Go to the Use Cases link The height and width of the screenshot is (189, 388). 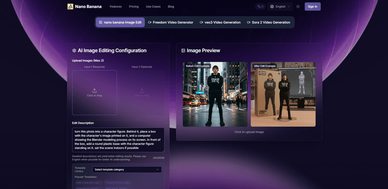click(153, 6)
